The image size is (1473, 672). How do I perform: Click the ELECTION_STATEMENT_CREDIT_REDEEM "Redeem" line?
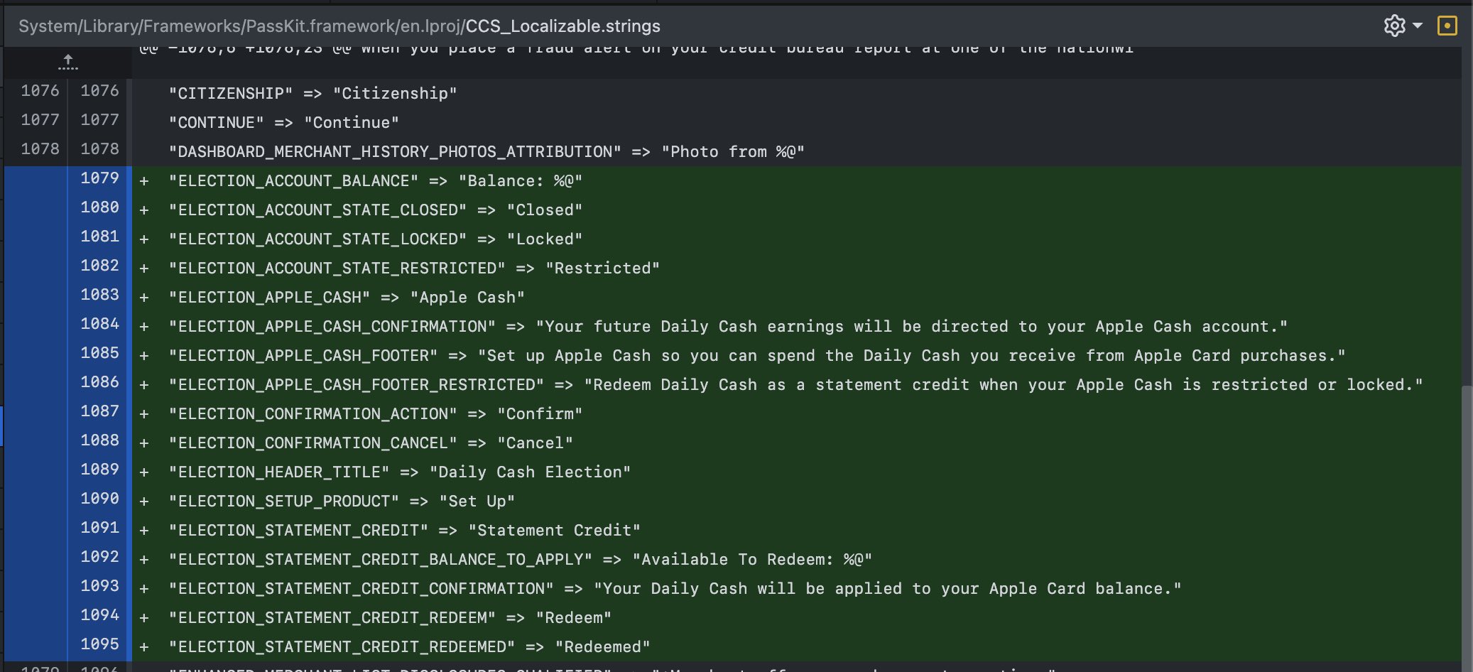[x=390, y=617]
